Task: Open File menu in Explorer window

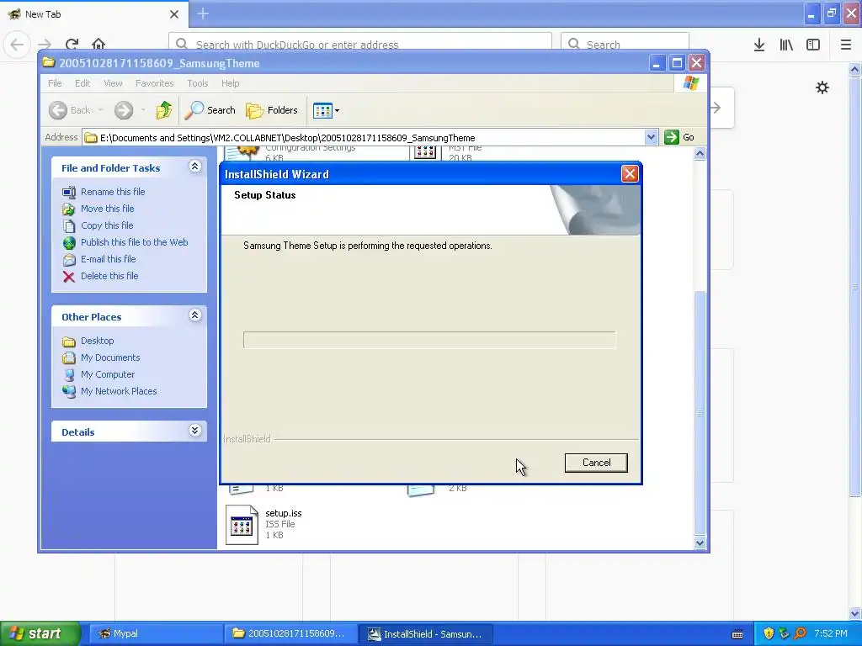Action: pos(55,83)
